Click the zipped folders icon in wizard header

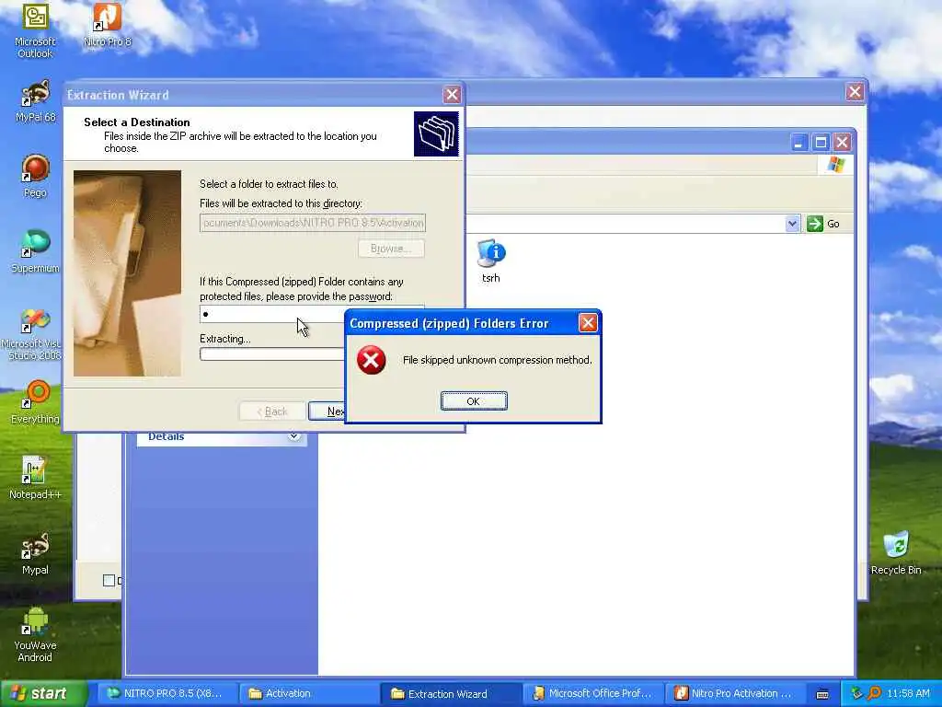pyautogui.click(x=436, y=133)
